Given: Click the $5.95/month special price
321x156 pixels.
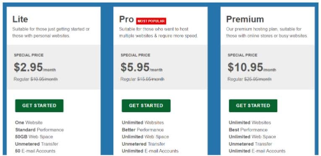Looking at the screenshot, I should click(x=141, y=68).
